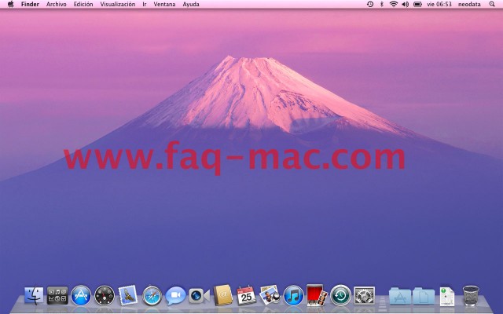Click the clock showing vie 06:53
The width and height of the screenshot is (503, 314).
[x=439, y=4]
